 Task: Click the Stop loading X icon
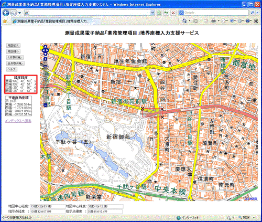point(173,13)
